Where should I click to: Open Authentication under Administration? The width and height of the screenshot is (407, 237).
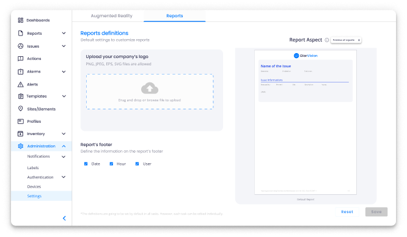(40, 177)
